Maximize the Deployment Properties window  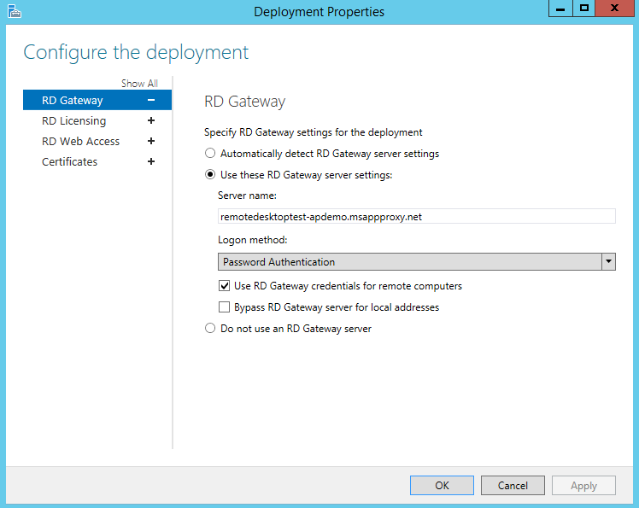584,8
